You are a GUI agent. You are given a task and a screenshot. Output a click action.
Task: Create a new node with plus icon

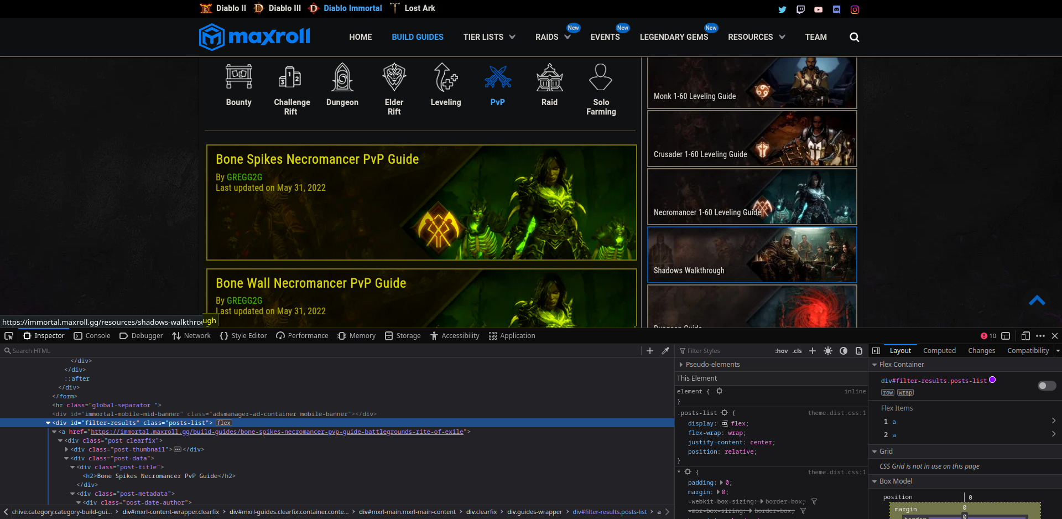point(650,351)
